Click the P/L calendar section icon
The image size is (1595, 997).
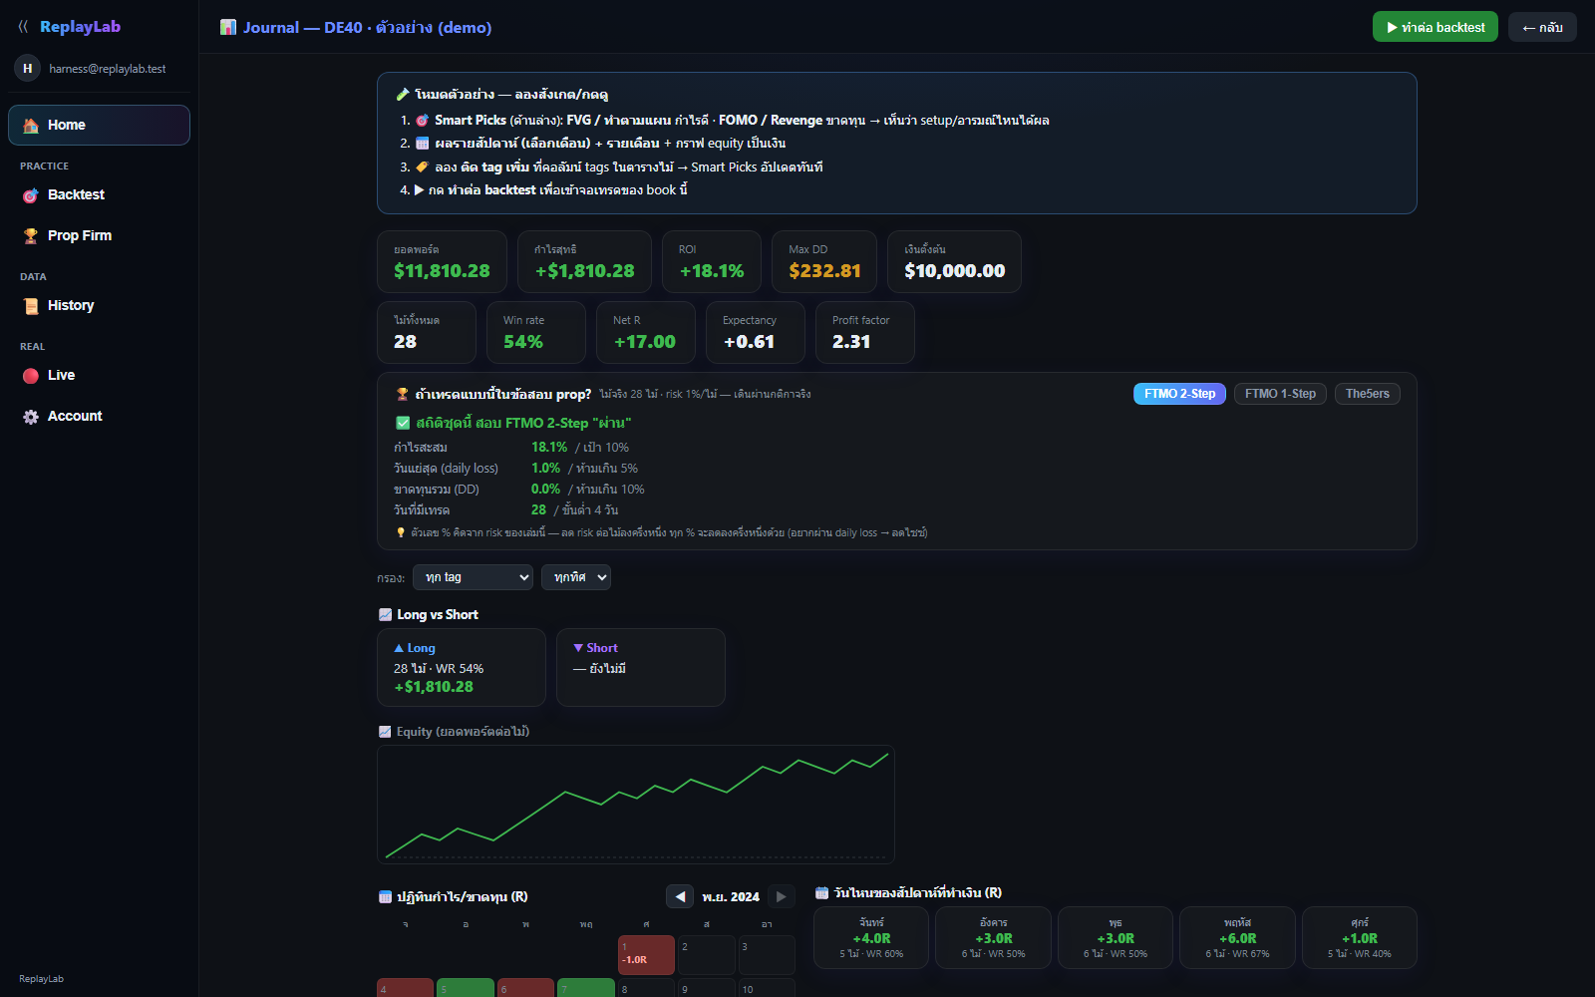385,896
